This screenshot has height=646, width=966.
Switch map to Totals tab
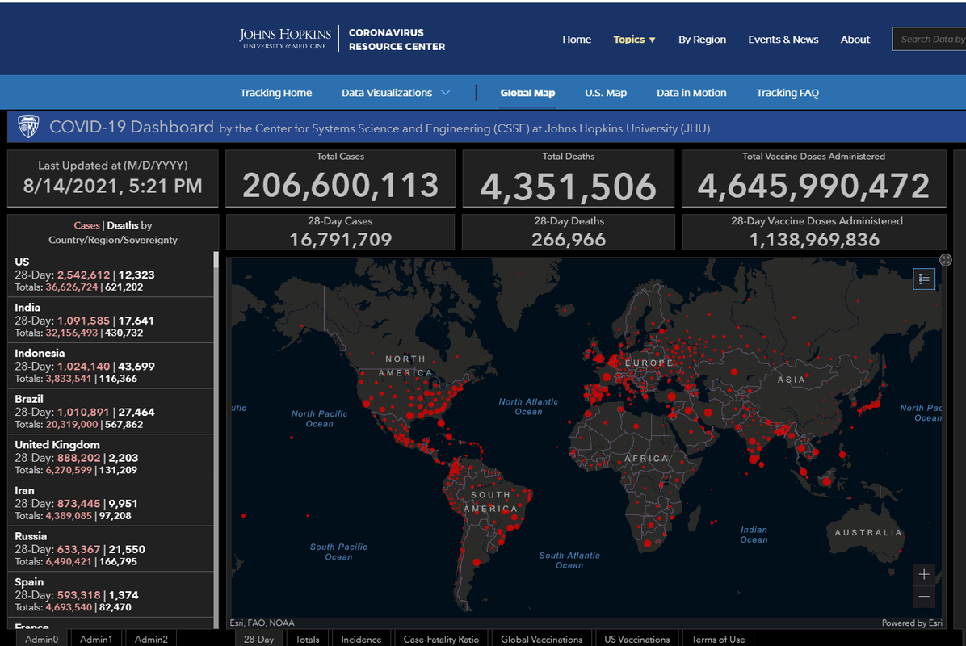point(307,640)
